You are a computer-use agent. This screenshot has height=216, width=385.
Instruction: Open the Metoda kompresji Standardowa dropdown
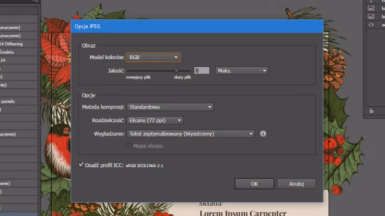[170, 107]
